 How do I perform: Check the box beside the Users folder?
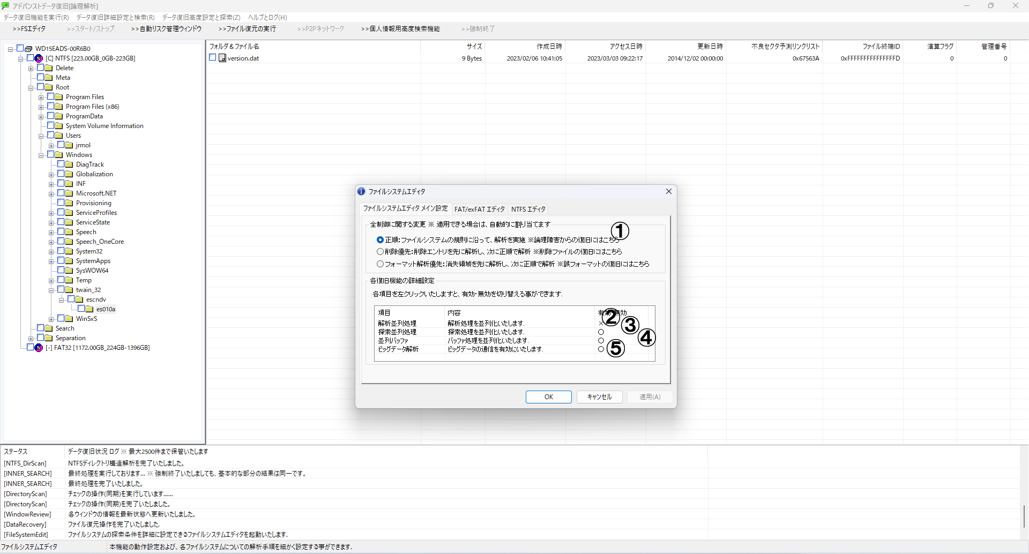[51, 135]
